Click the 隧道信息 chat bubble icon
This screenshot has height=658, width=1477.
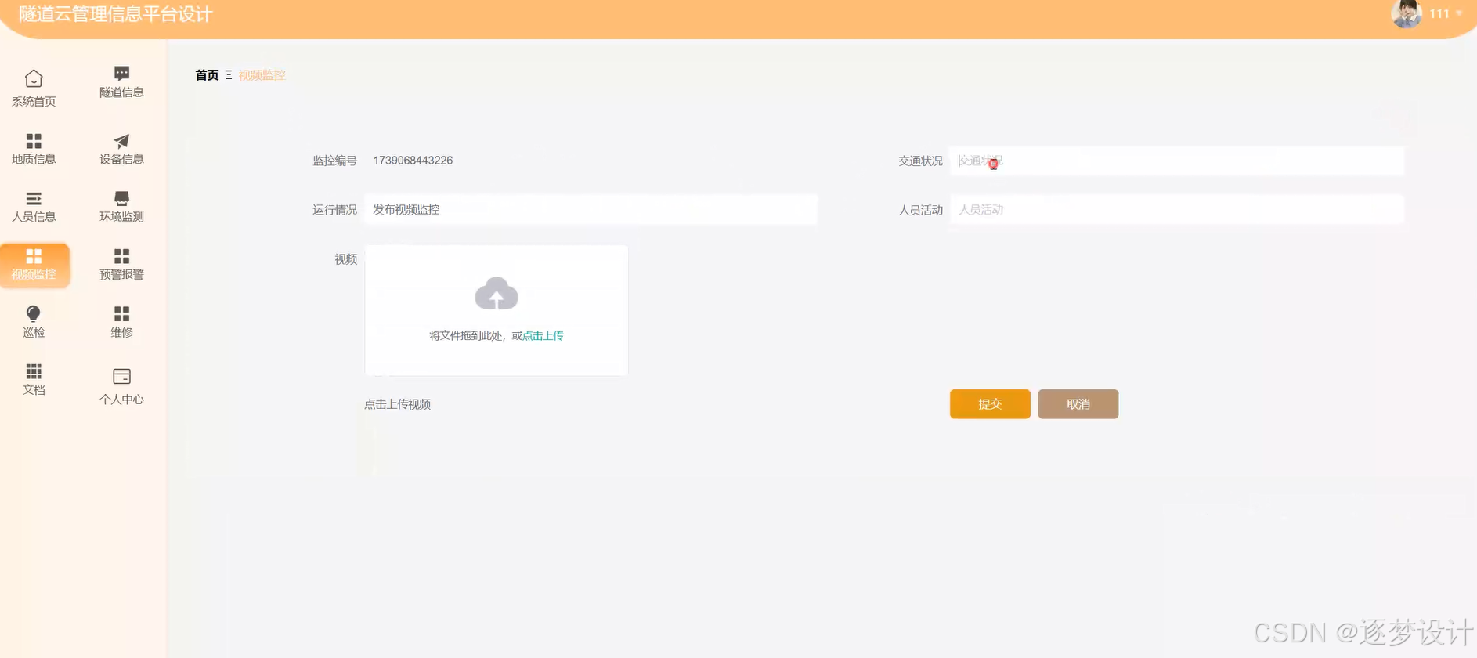pyautogui.click(x=121, y=73)
